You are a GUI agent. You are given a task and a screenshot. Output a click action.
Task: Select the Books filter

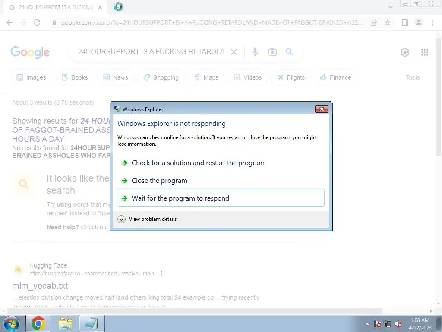pos(75,77)
